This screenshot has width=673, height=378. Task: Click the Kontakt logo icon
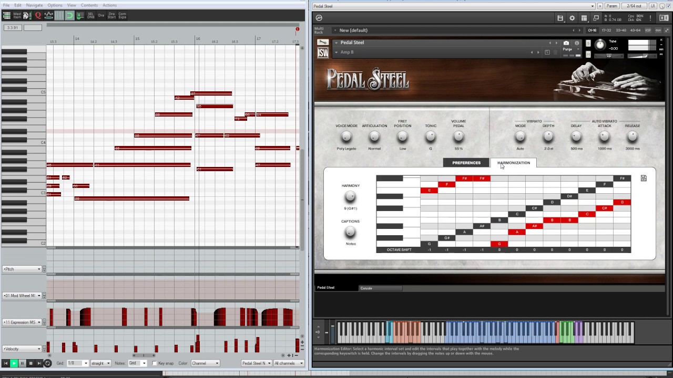319,18
